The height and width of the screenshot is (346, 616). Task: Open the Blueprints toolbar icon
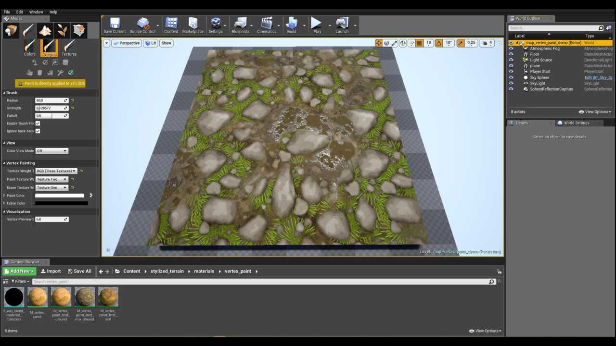pyautogui.click(x=240, y=25)
